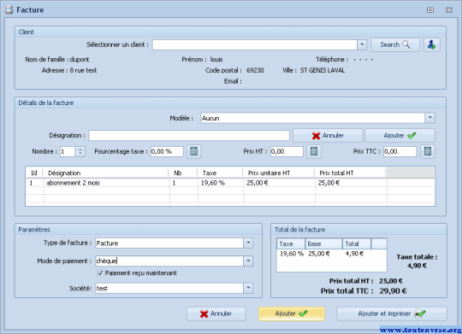462x334 pixels.
Task: Click the Facture window minimize-to-tray button
Action: click(x=430, y=10)
